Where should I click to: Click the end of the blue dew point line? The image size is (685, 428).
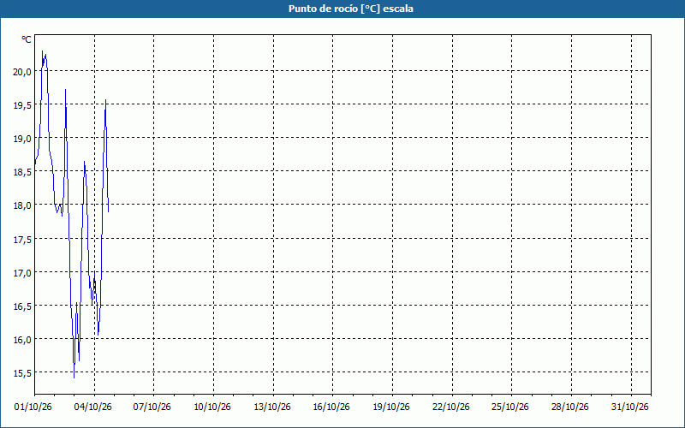point(109,211)
